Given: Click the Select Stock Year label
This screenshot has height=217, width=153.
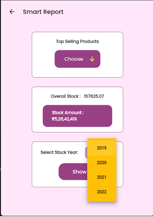Looking at the screenshot, I should point(59,152).
